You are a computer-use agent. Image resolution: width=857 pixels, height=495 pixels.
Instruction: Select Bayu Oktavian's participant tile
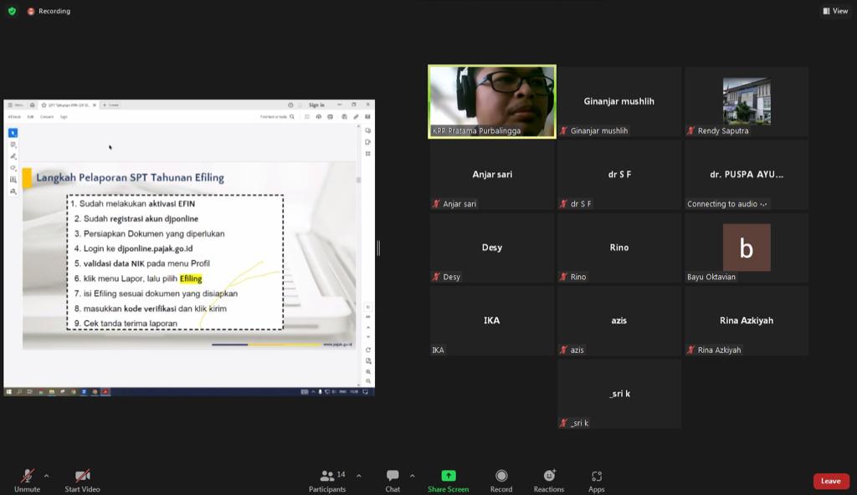(747, 247)
